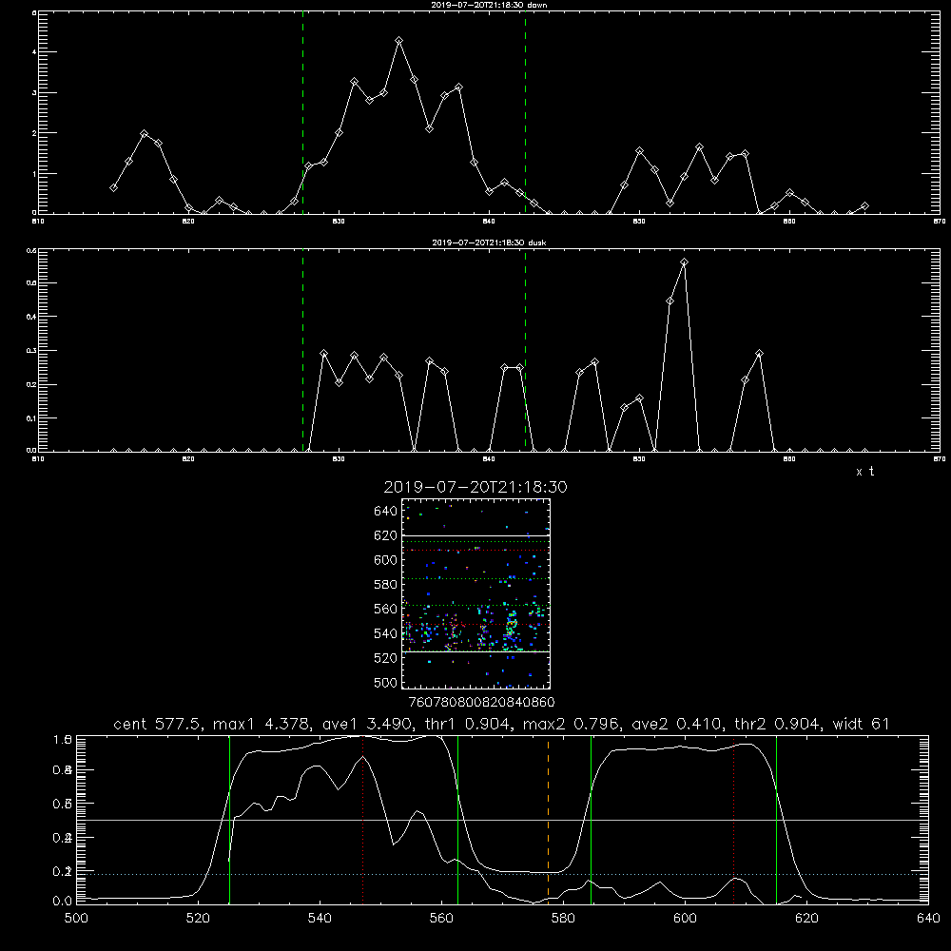951x951 pixels.
Task: Click the green vertical line near 563 in the bottom plot
Action: coord(457,819)
